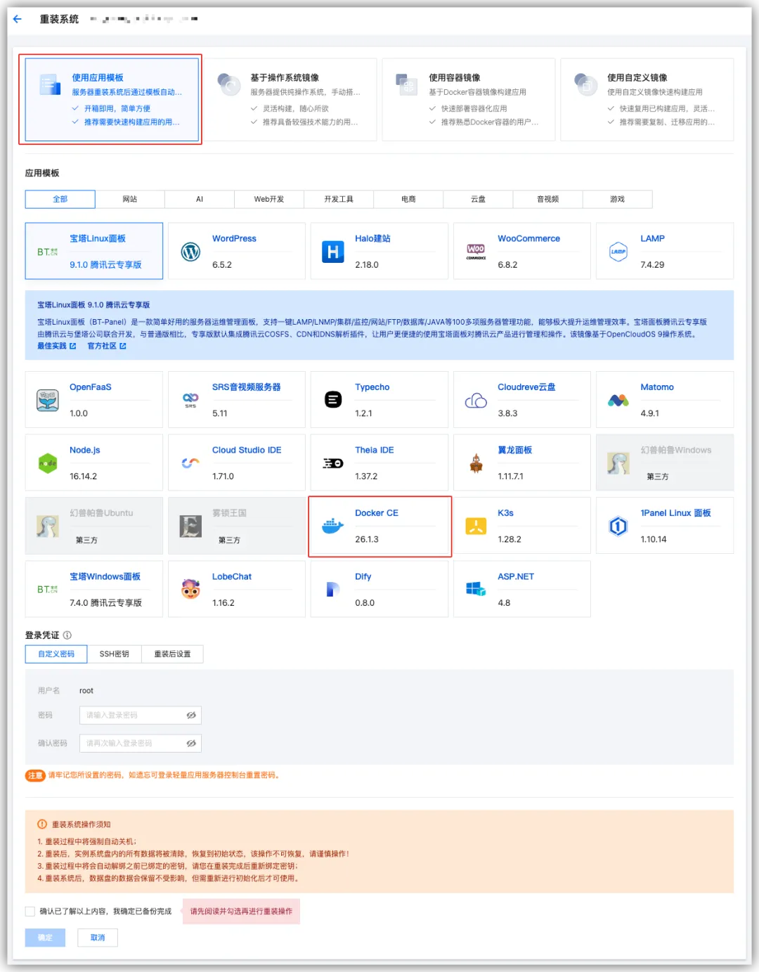Click the Cloudreve云盘 cloud icon
Viewport: 759px width, 972px height.
pos(476,401)
